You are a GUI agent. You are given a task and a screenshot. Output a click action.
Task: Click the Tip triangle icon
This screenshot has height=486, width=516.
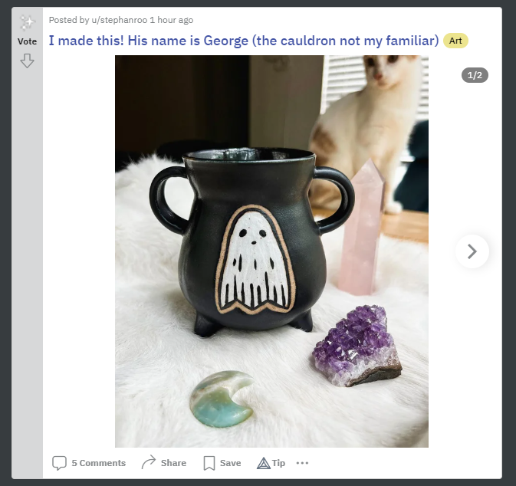tap(263, 463)
